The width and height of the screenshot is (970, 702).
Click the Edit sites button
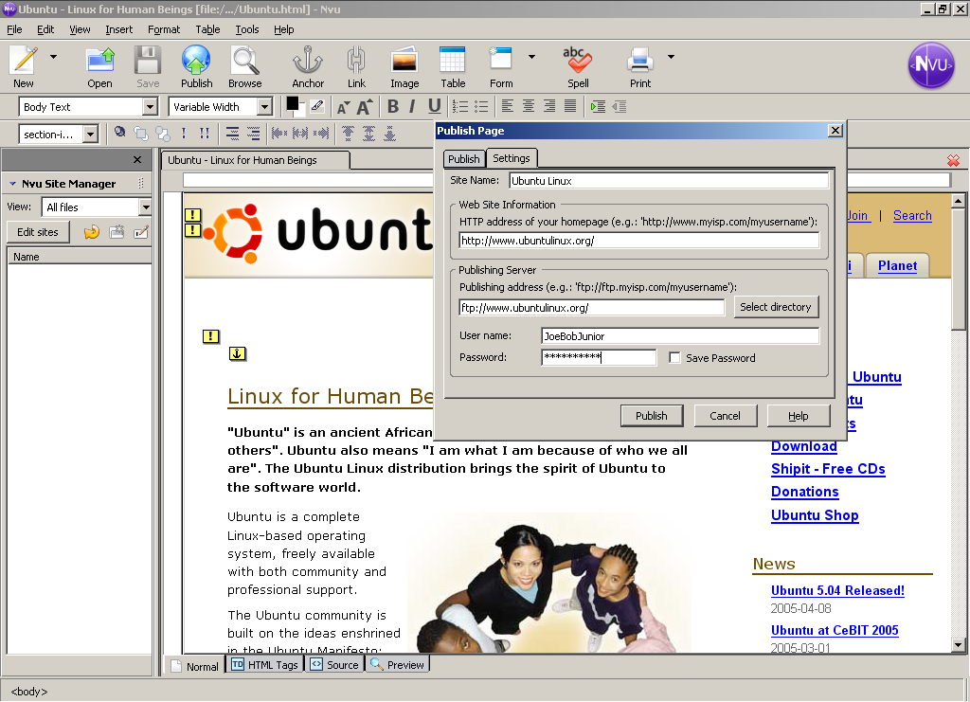coord(38,232)
